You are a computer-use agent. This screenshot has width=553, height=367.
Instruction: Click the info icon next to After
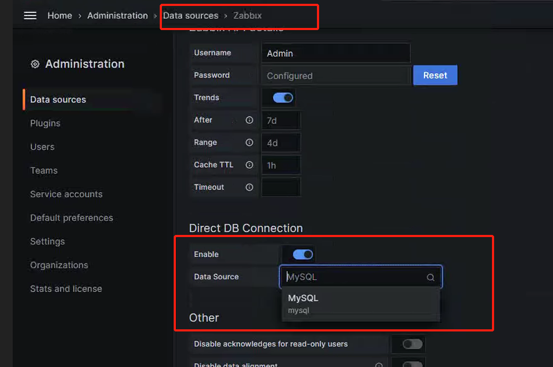point(249,120)
